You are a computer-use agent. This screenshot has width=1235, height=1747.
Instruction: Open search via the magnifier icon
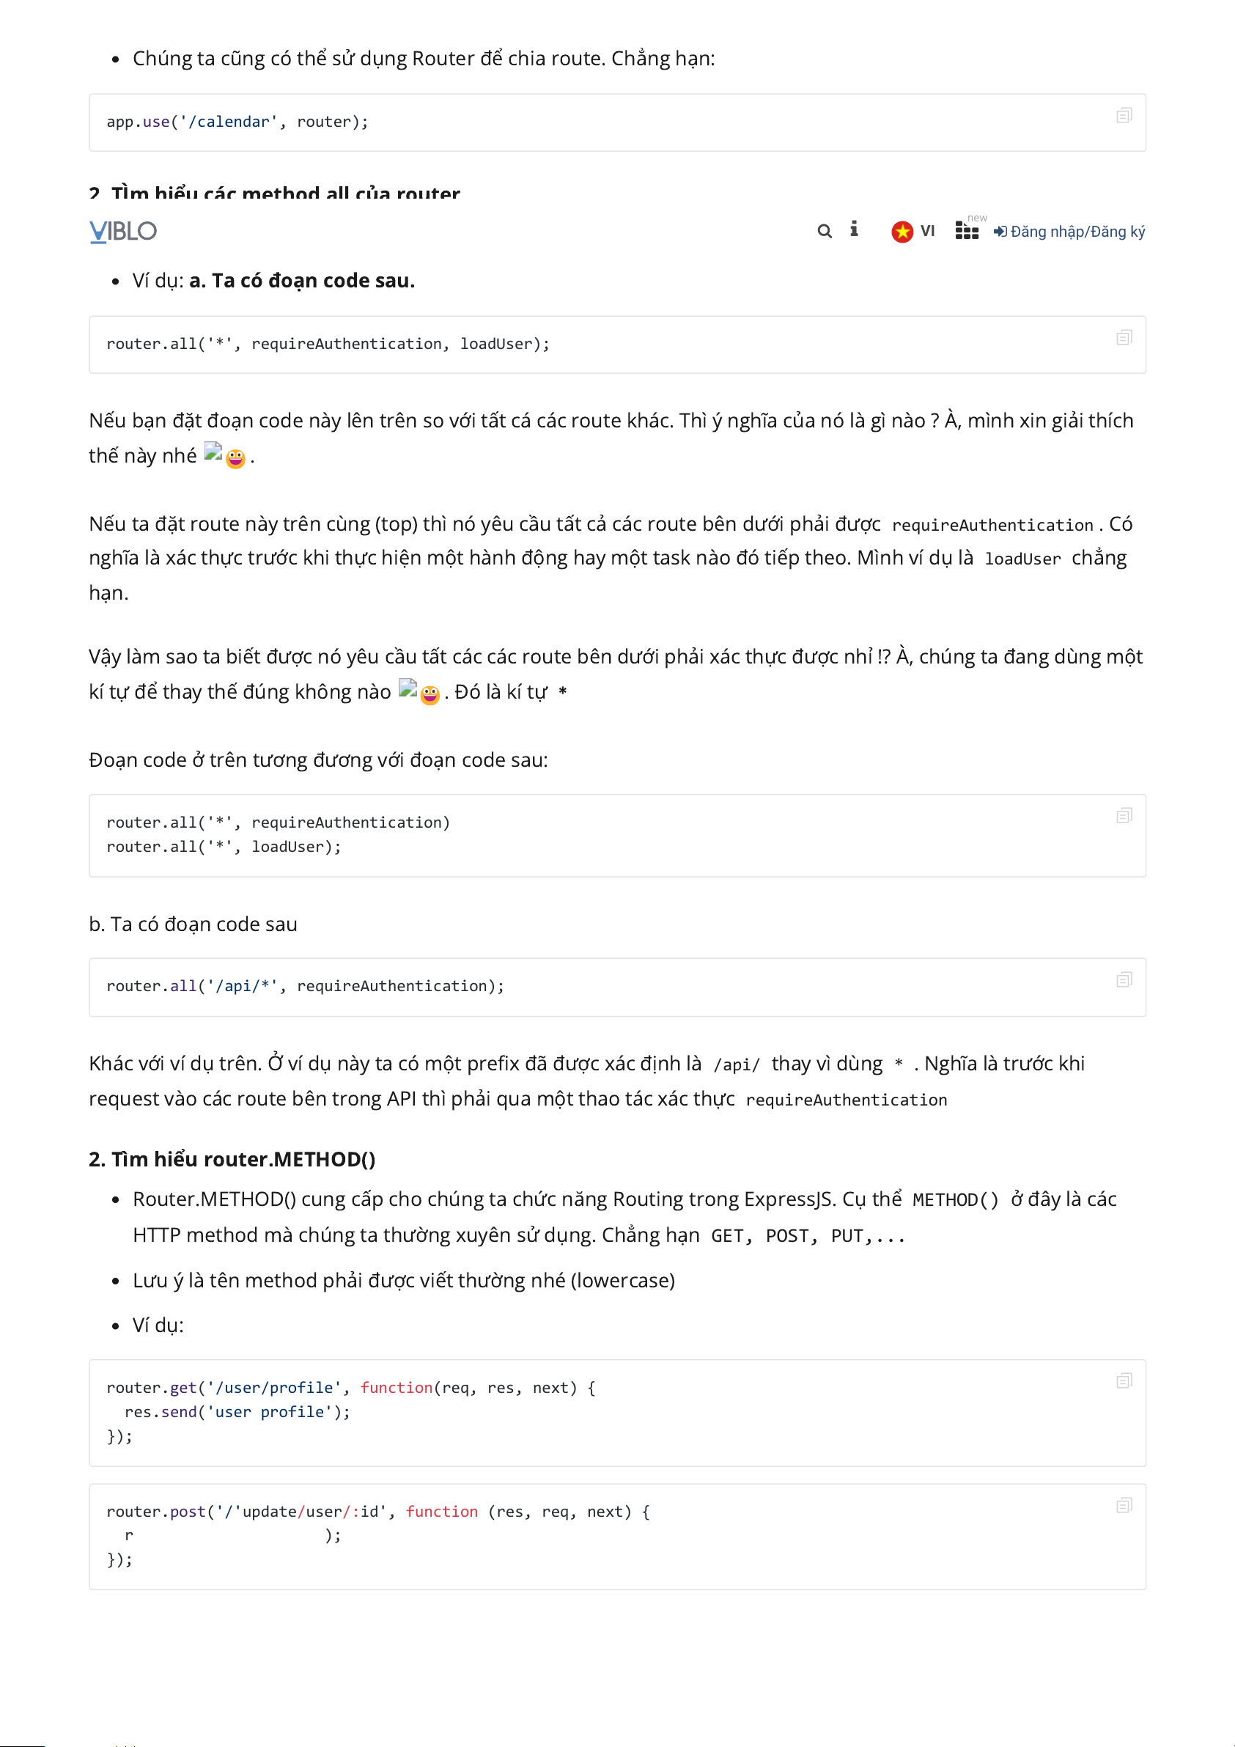(x=824, y=230)
